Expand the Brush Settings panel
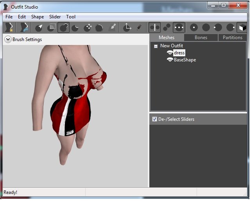Screen dimensions: 251x201 pyautogui.click(x=8, y=39)
